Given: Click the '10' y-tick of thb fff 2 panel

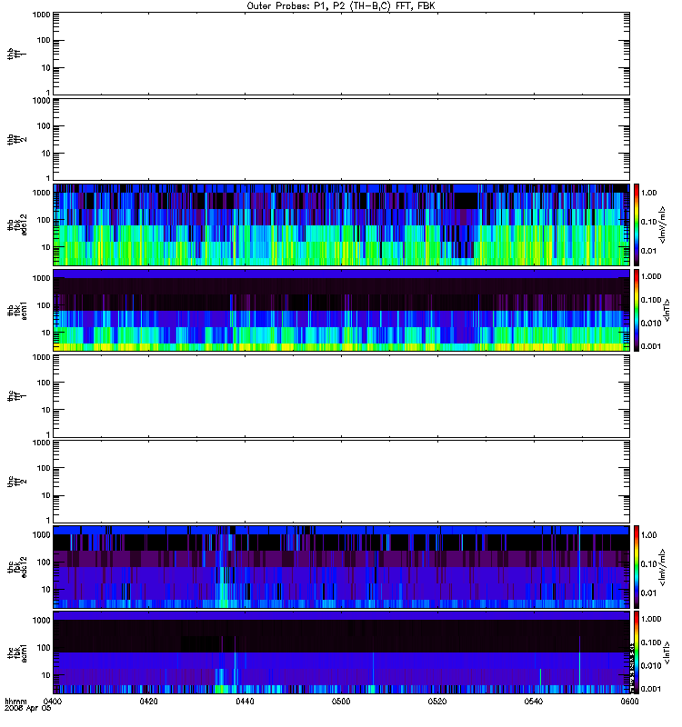Looking at the screenshot, I should point(46,154).
